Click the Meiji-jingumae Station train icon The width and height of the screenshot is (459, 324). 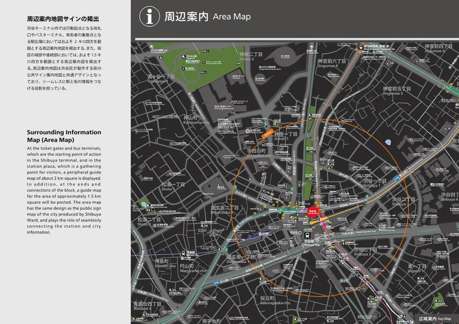pyautogui.click(x=361, y=47)
